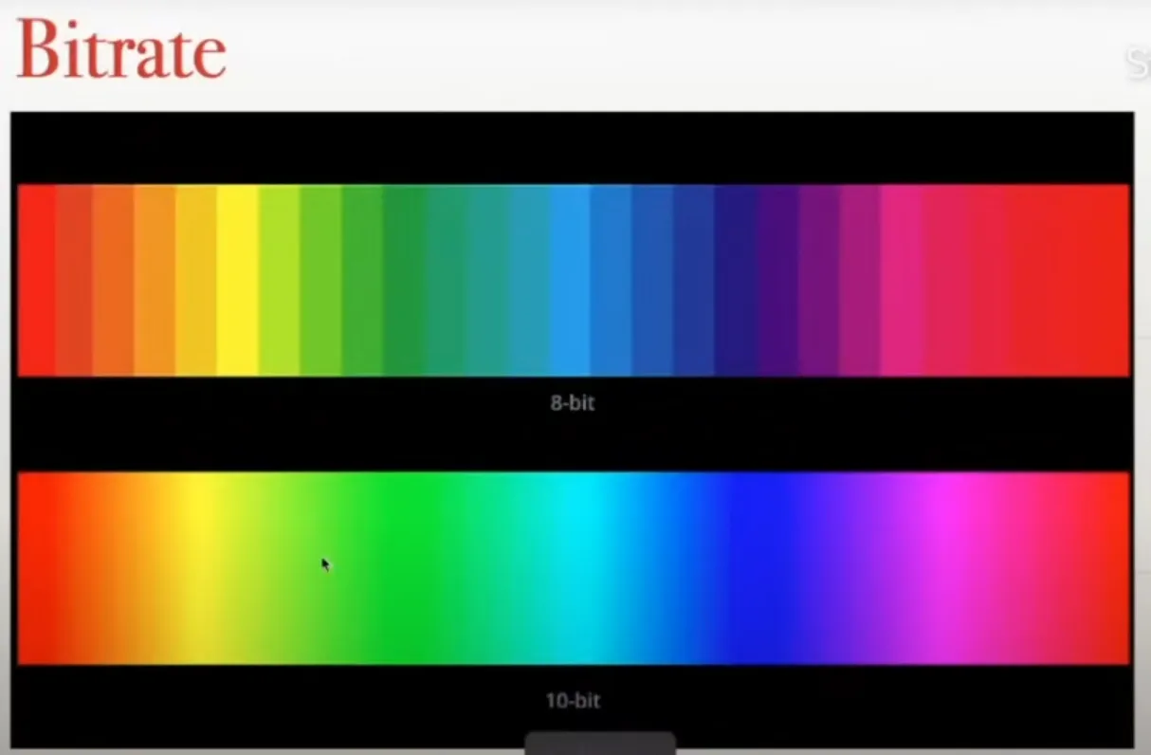This screenshot has height=755, width=1151.
Task: Select the bright sky blue 8-bit band
Action: click(570, 280)
